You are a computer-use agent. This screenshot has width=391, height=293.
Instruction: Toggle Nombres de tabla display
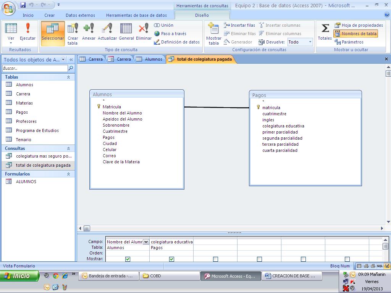(359, 34)
